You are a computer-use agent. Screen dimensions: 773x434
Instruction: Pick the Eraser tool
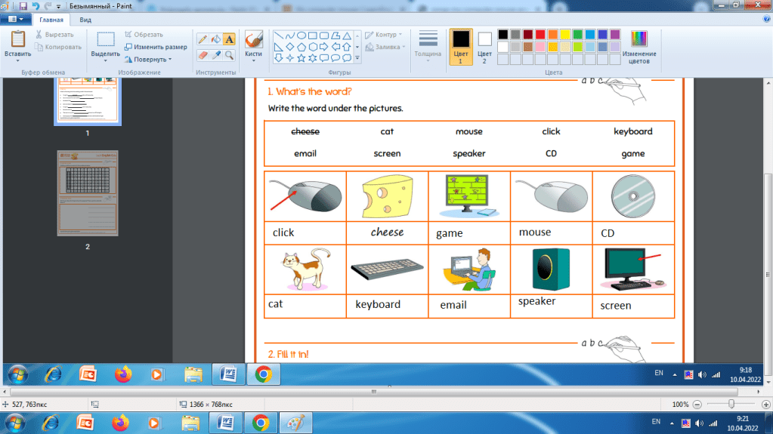pos(203,55)
